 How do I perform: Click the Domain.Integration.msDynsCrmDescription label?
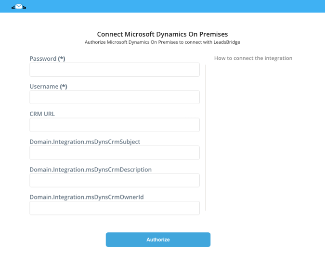pyautogui.click(x=91, y=170)
